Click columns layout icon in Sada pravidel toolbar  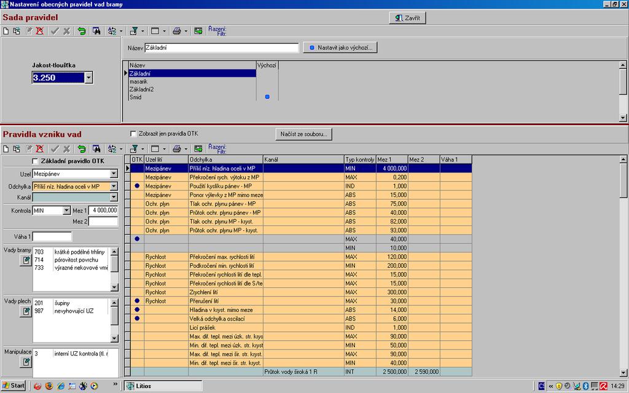(155, 31)
